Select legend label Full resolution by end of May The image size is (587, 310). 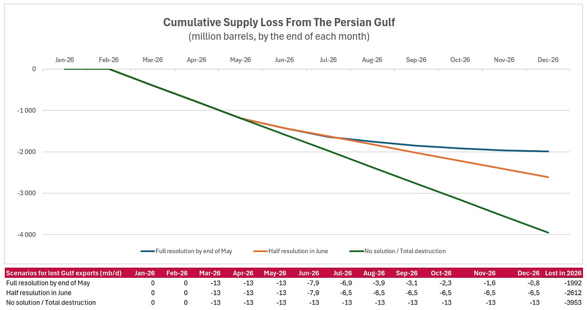coord(194,251)
